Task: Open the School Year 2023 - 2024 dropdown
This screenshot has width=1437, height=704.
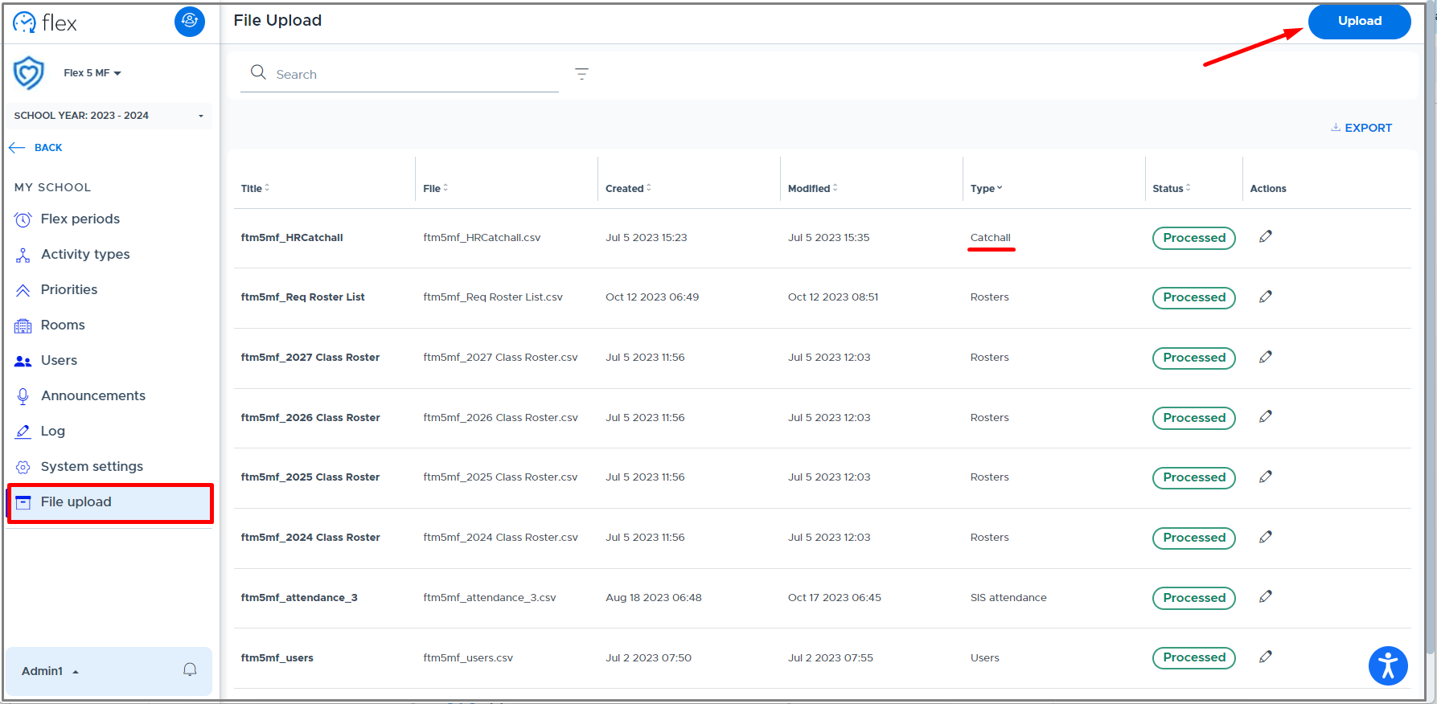Action: pyautogui.click(x=109, y=116)
